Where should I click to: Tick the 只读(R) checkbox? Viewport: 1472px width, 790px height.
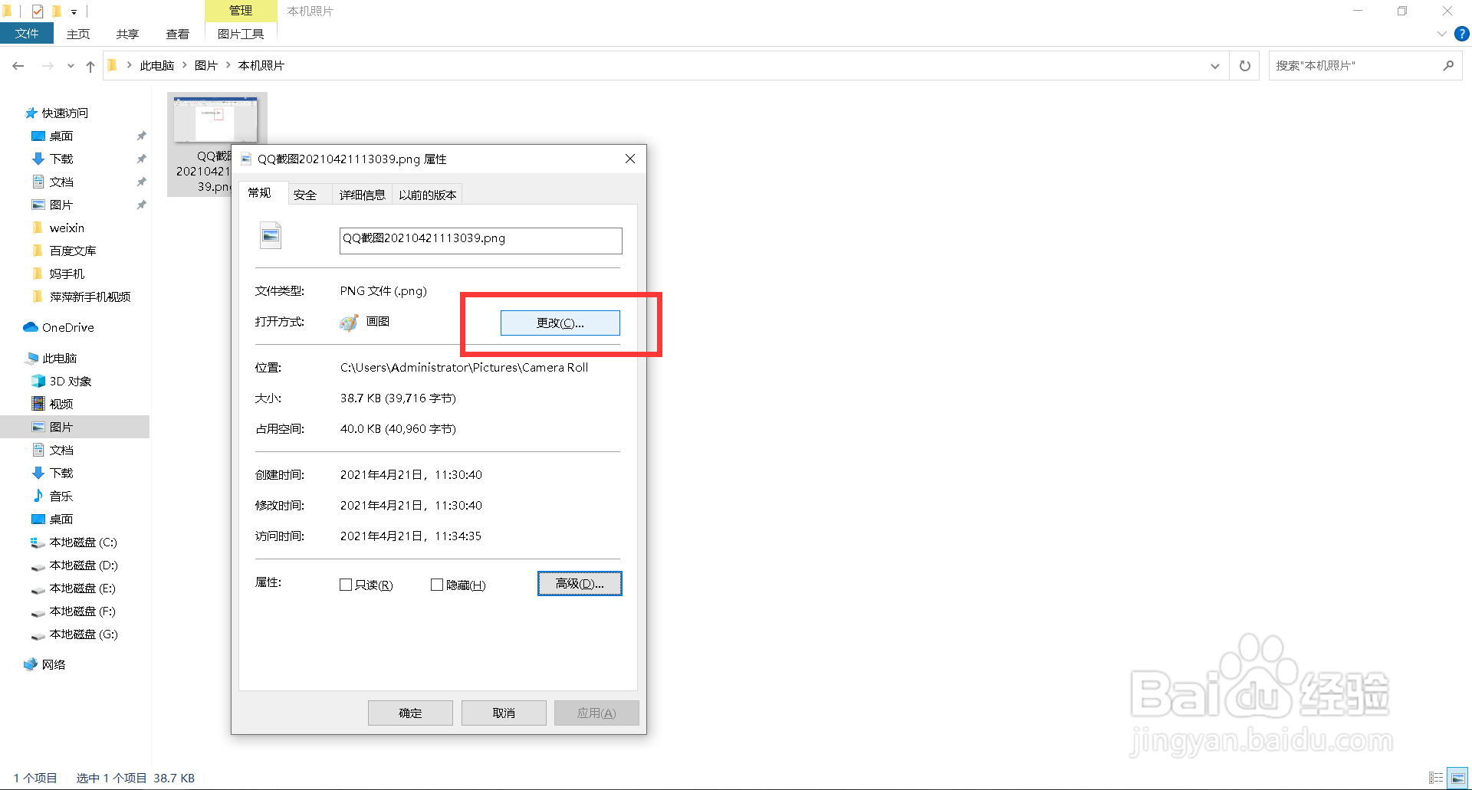[346, 585]
